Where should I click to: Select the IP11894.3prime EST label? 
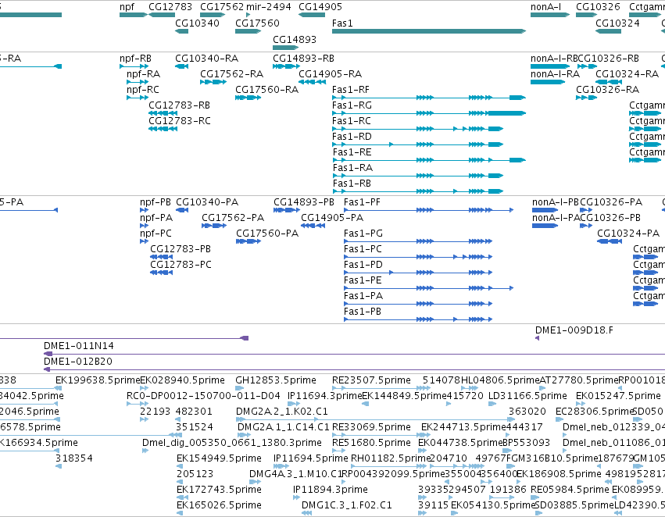[x=330, y=490]
